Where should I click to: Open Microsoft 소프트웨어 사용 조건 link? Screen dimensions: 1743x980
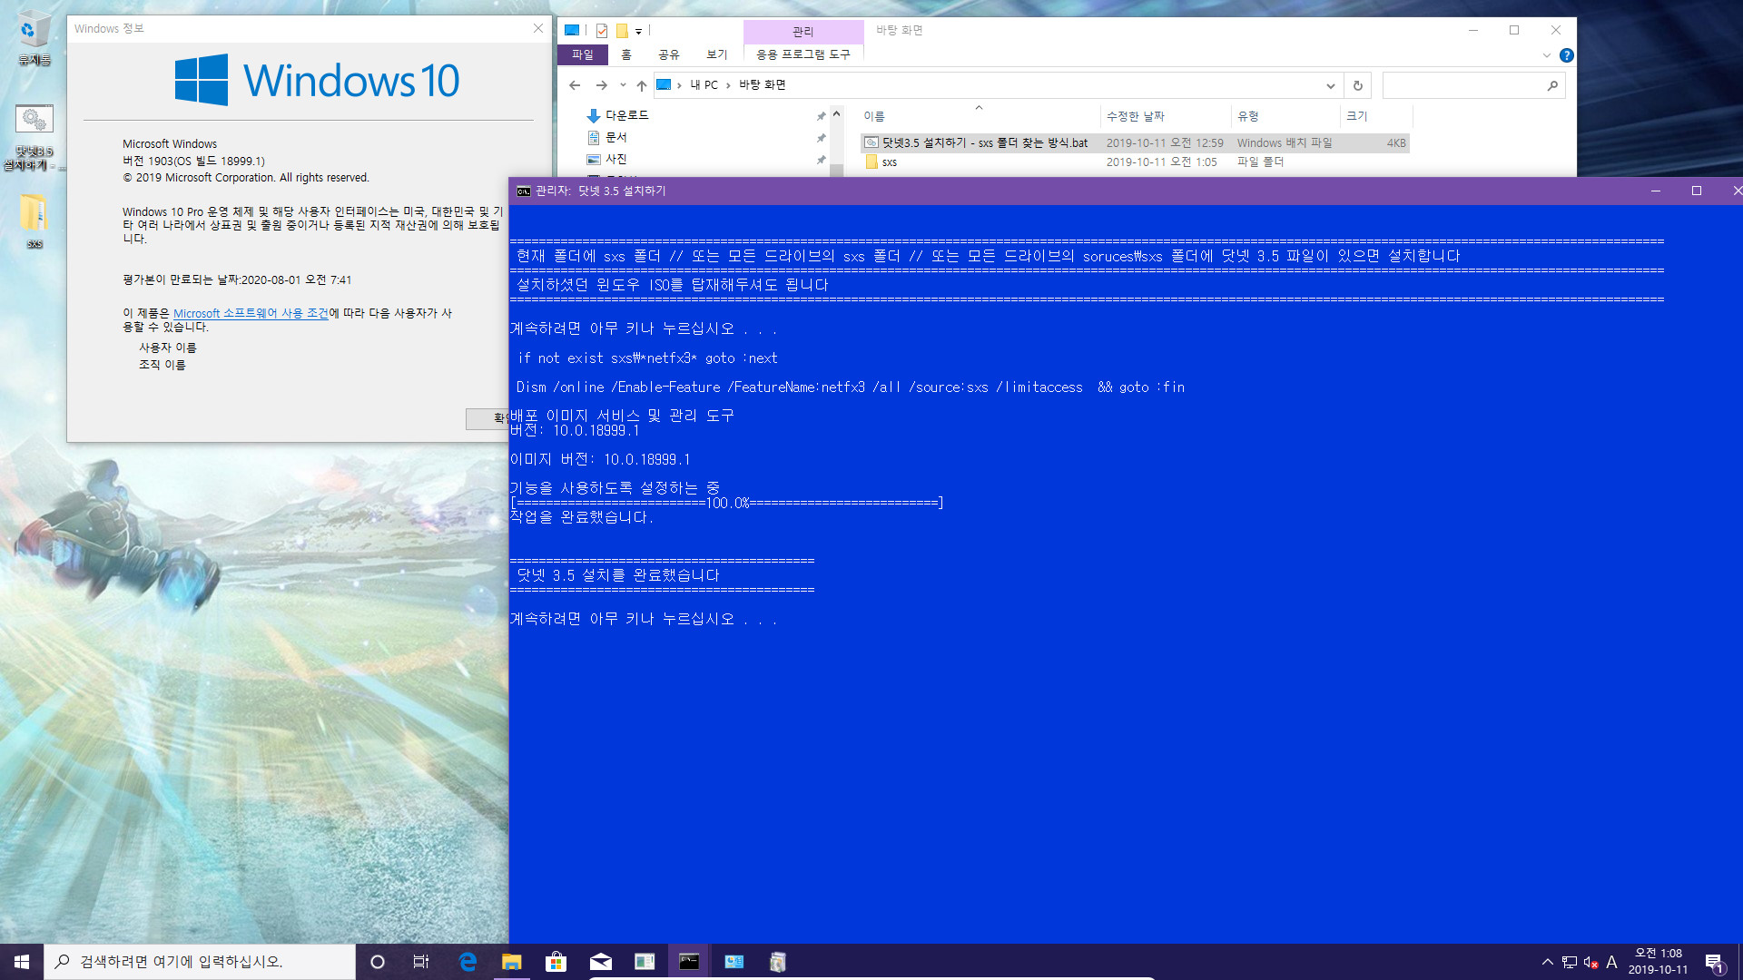[x=251, y=313]
